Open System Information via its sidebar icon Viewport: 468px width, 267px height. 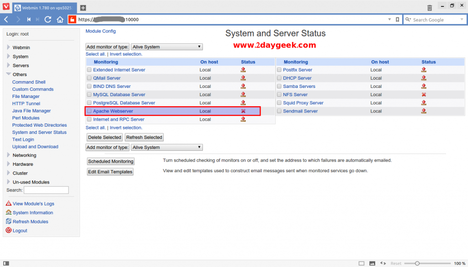[x=7, y=213]
